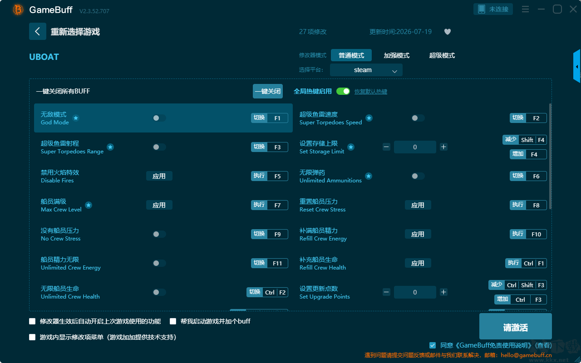Click the heart favorite icon

pyautogui.click(x=447, y=32)
